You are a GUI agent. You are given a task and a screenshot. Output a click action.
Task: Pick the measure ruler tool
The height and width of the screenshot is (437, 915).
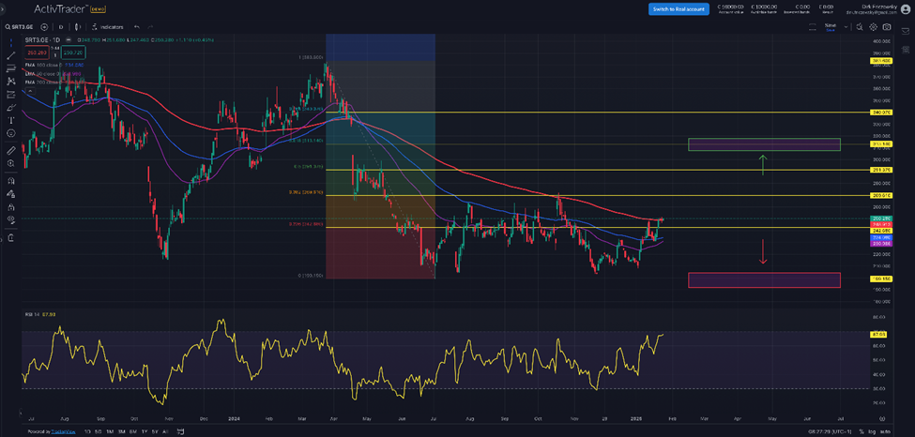point(11,150)
